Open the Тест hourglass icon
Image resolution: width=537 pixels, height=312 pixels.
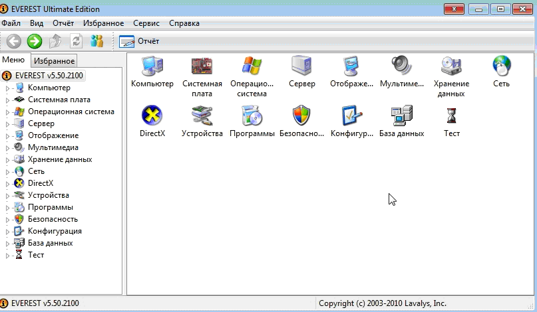[452, 116]
